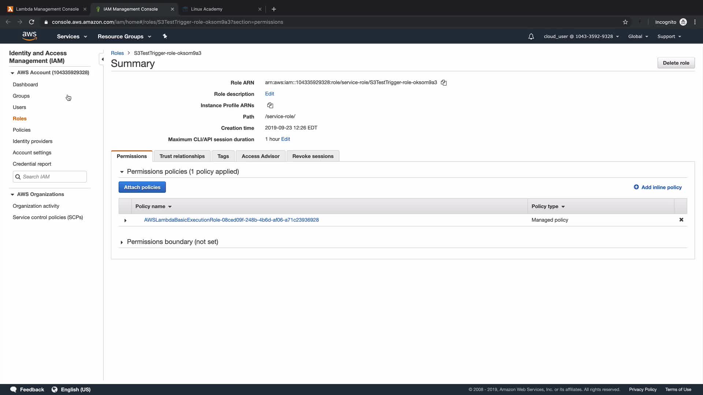
Task: Switch to Trust relationships tab
Action: 182,156
